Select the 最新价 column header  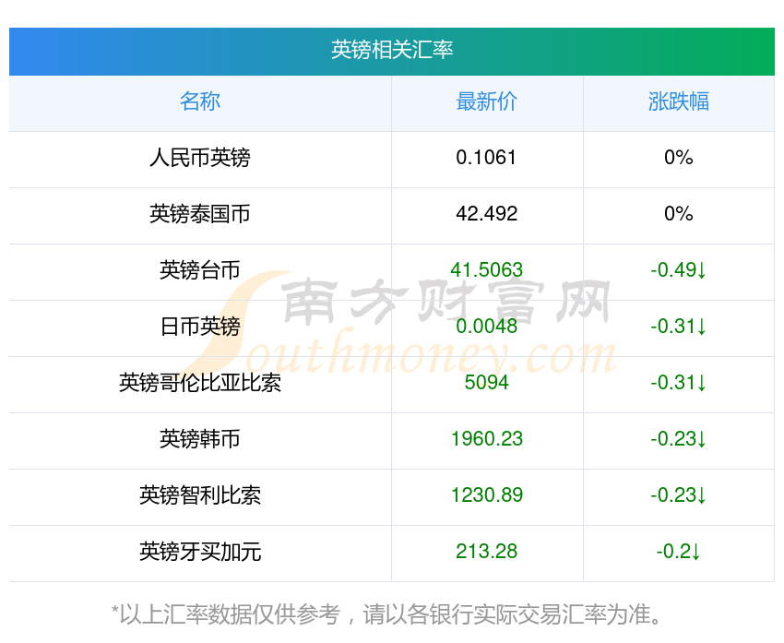(486, 101)
